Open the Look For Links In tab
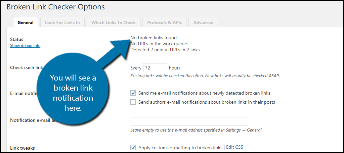The height and width of the screenshot is (153, 344). (x=62, y=22)
